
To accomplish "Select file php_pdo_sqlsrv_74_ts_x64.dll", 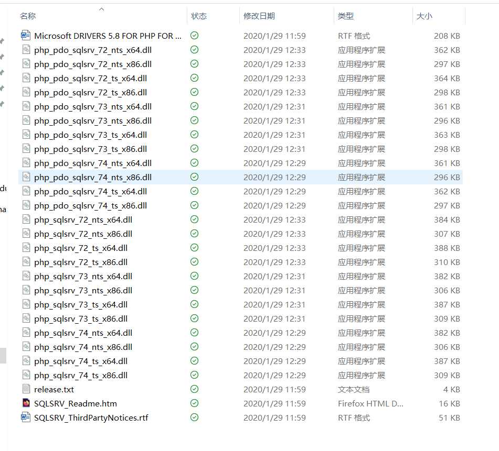I will 90,192.
